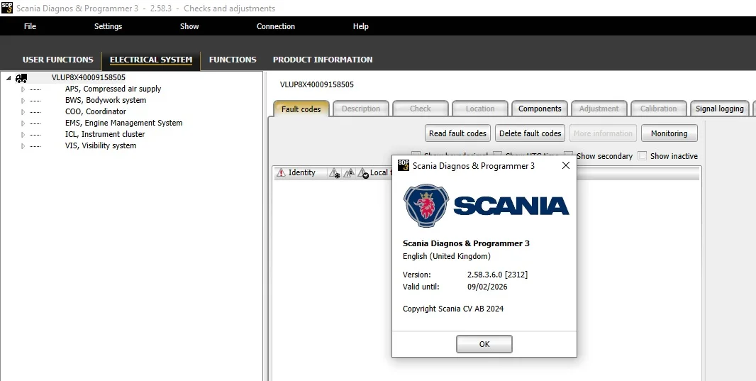Open the PRODUCT INFORMATION section

(x=323, y=60)
